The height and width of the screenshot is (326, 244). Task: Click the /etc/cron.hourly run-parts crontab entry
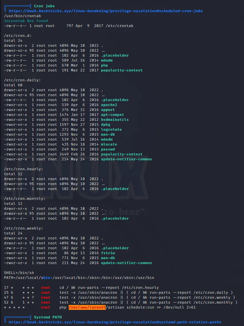coord(81,287)
